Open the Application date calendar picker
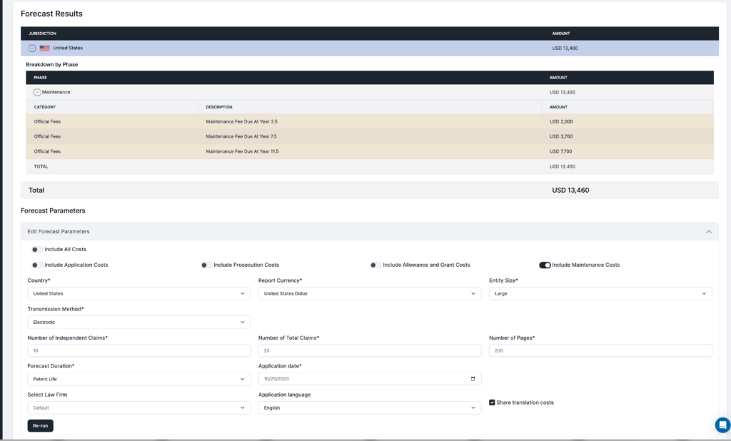The image size is (731, 441). coord(473,379)
